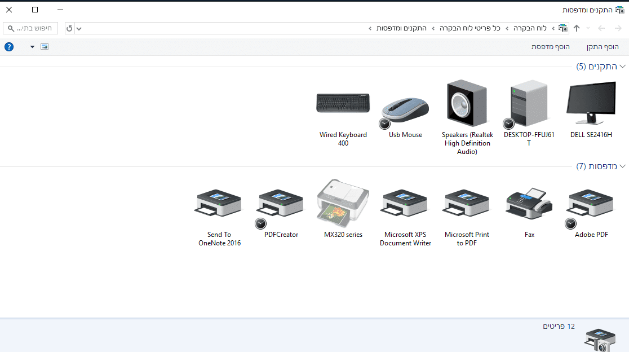Image resolution: width=629 pixels, height=352 pixels.
Task: Click the 'MX320 series' label text
Action: 343,235
